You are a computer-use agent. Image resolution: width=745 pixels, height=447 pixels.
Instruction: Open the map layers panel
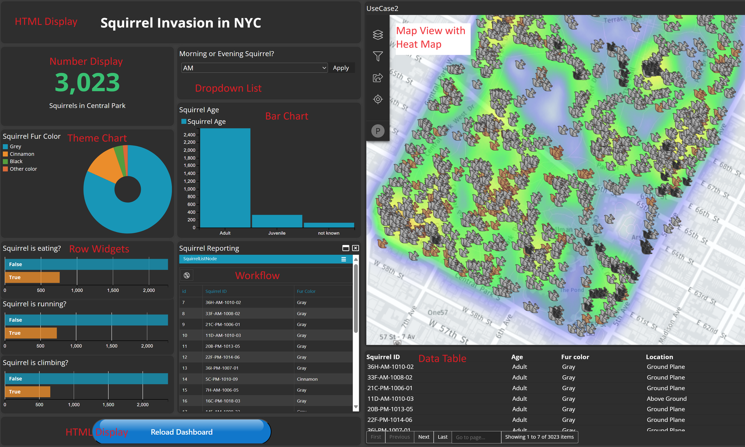point(378,35)
